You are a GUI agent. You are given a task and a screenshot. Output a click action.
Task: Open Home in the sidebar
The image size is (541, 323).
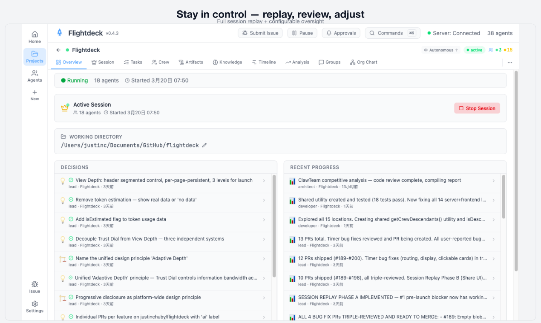35,37
